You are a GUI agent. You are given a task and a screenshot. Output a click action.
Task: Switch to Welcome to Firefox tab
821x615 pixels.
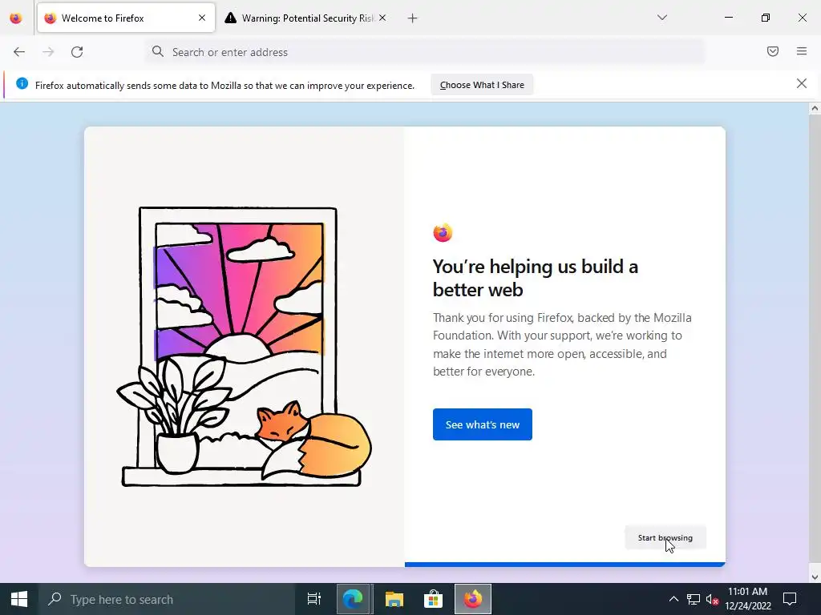tap(126, 18)
